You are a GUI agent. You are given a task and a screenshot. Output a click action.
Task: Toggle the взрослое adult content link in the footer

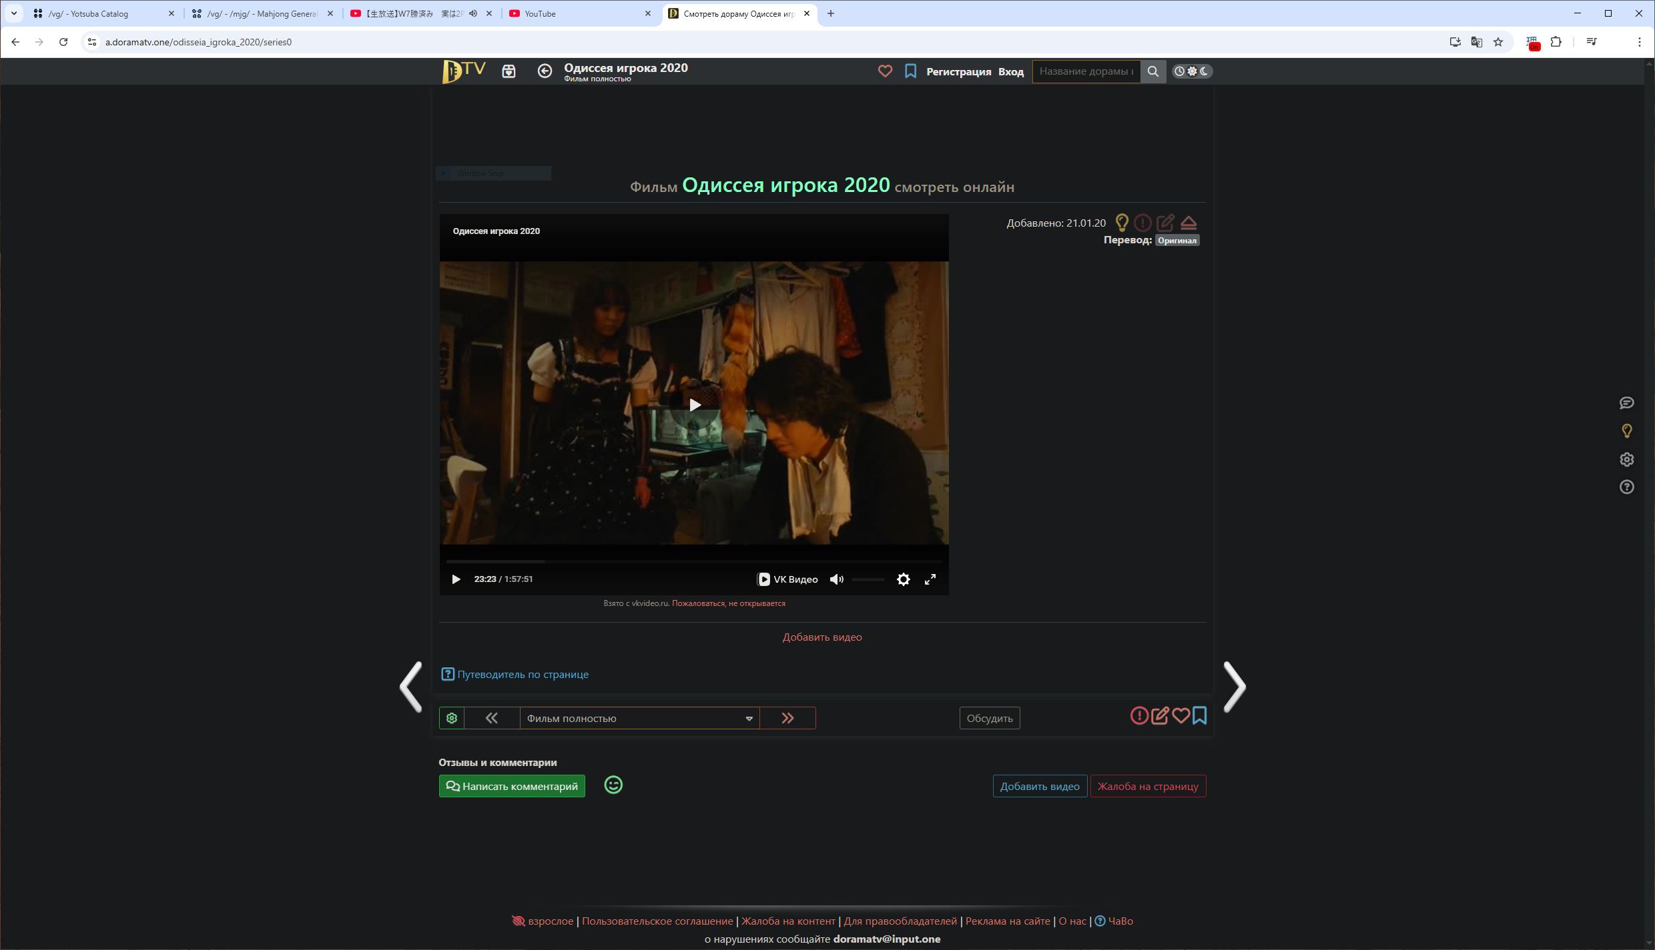pos(543,921)
